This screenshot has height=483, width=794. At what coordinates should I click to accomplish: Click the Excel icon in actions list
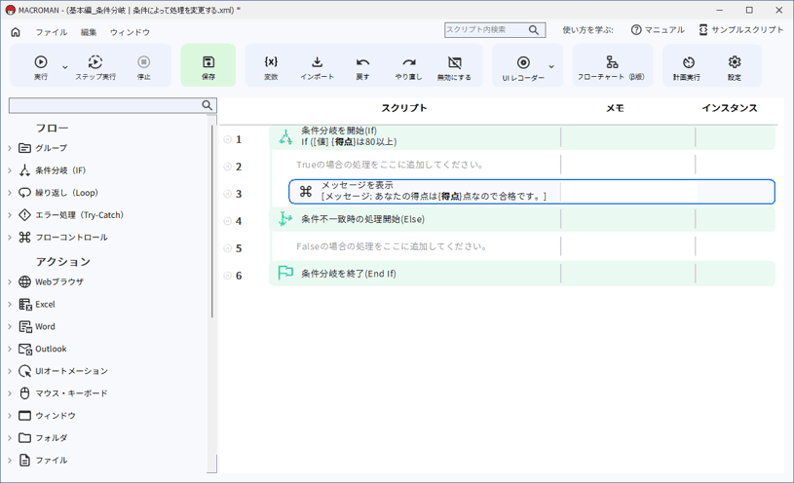[24, 304]
